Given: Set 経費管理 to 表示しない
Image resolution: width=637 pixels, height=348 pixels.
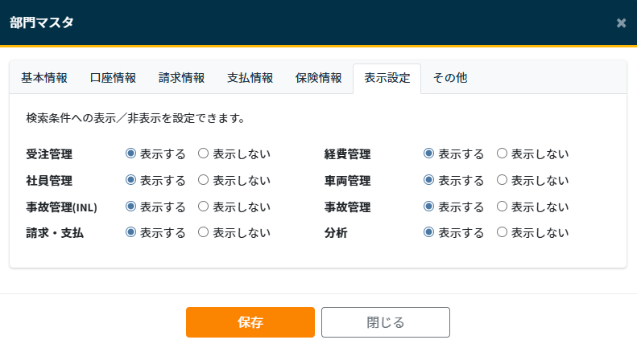Looking at the screenshot, I should pos(503,154).
